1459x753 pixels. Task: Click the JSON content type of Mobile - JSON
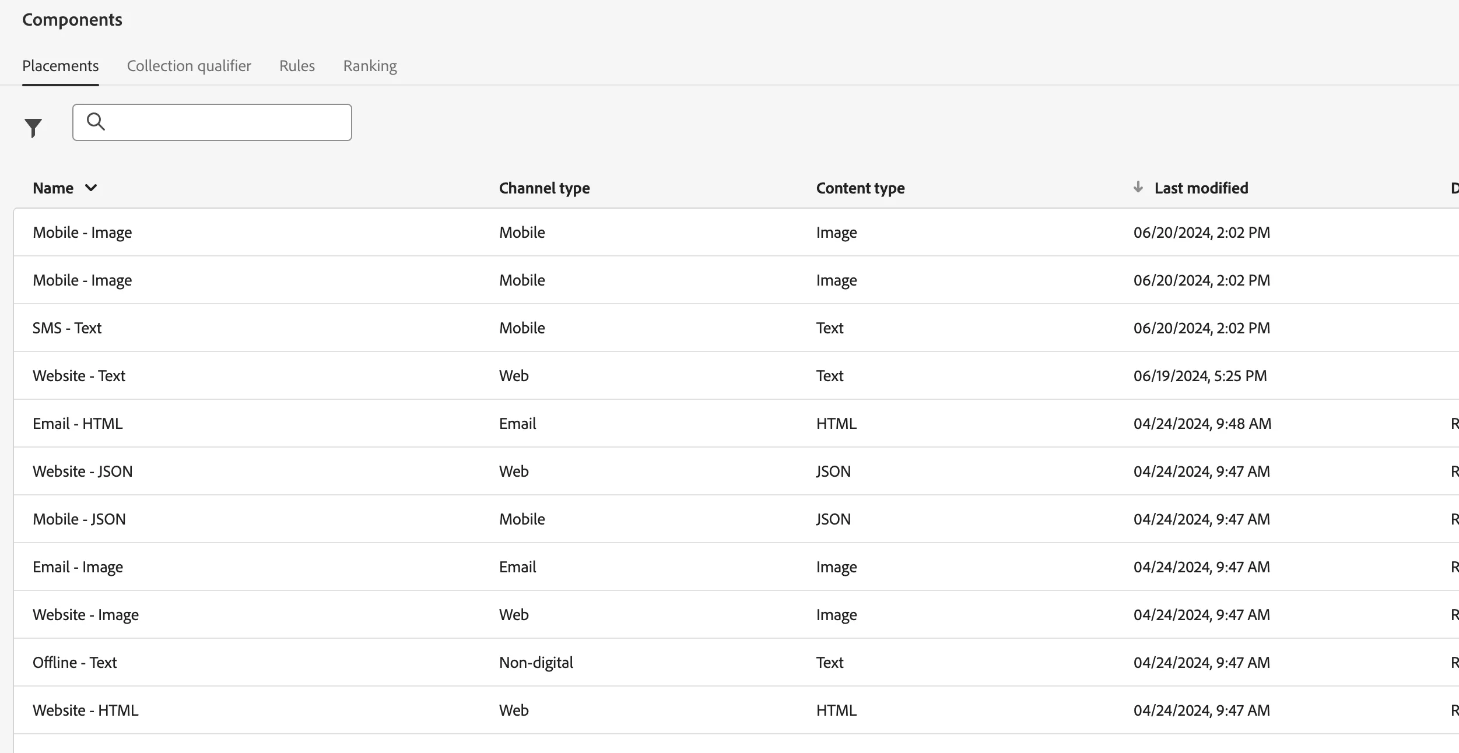[833, 519]
